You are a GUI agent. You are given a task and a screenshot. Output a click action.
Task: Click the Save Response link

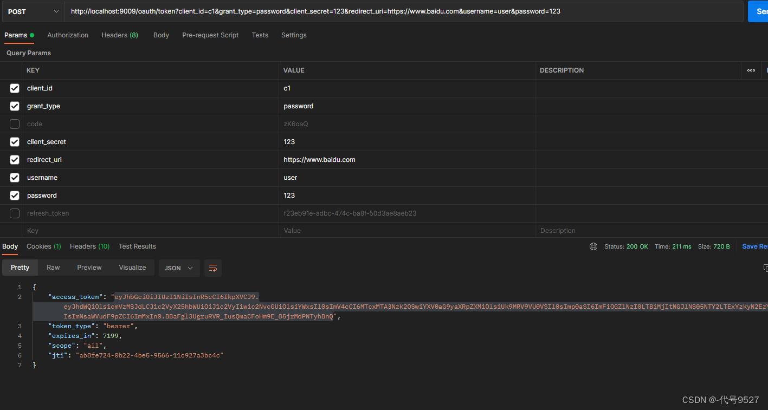754,246
